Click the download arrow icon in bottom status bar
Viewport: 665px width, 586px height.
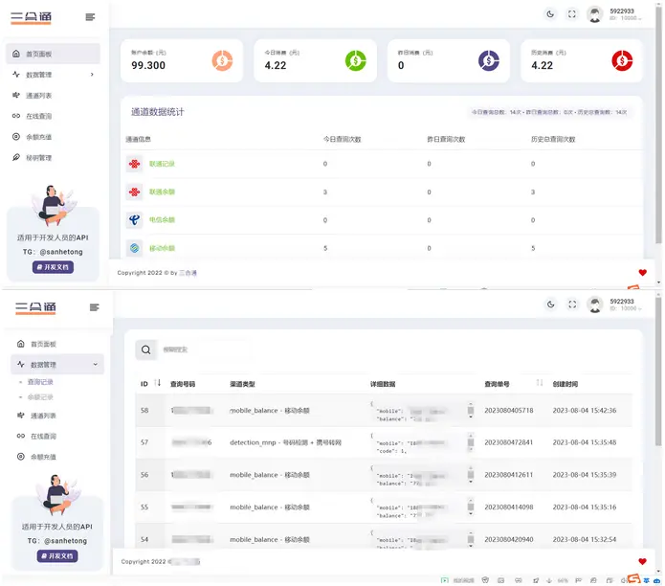(549, 580)
